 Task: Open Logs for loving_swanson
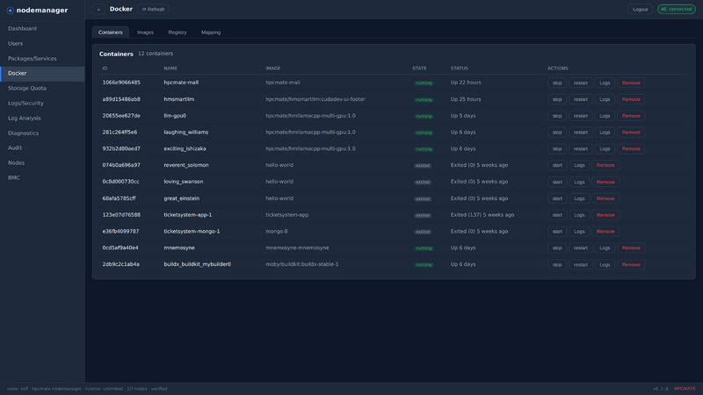click(x=579, y=182)
